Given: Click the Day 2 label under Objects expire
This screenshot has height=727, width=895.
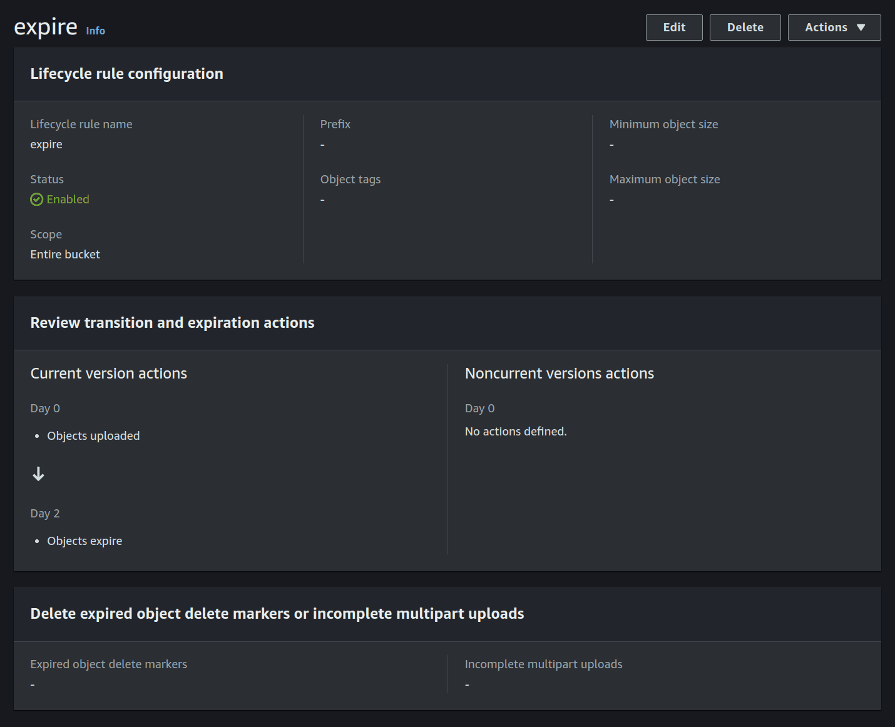Looking at the screenshot, I should click(44, 513).
